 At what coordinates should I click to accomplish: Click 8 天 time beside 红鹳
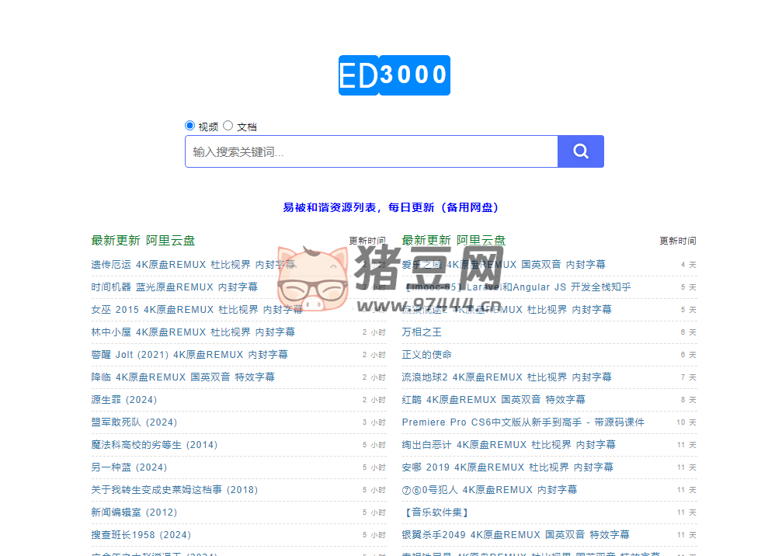point(688,400)
